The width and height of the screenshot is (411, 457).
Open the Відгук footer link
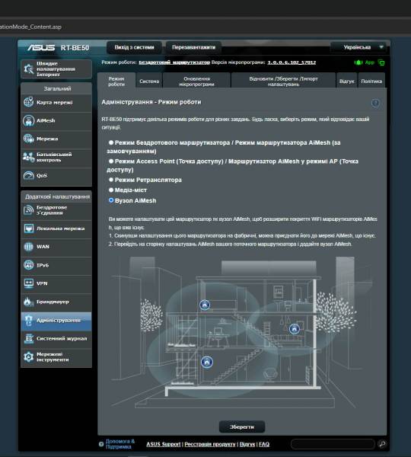(x=247, y=444)
